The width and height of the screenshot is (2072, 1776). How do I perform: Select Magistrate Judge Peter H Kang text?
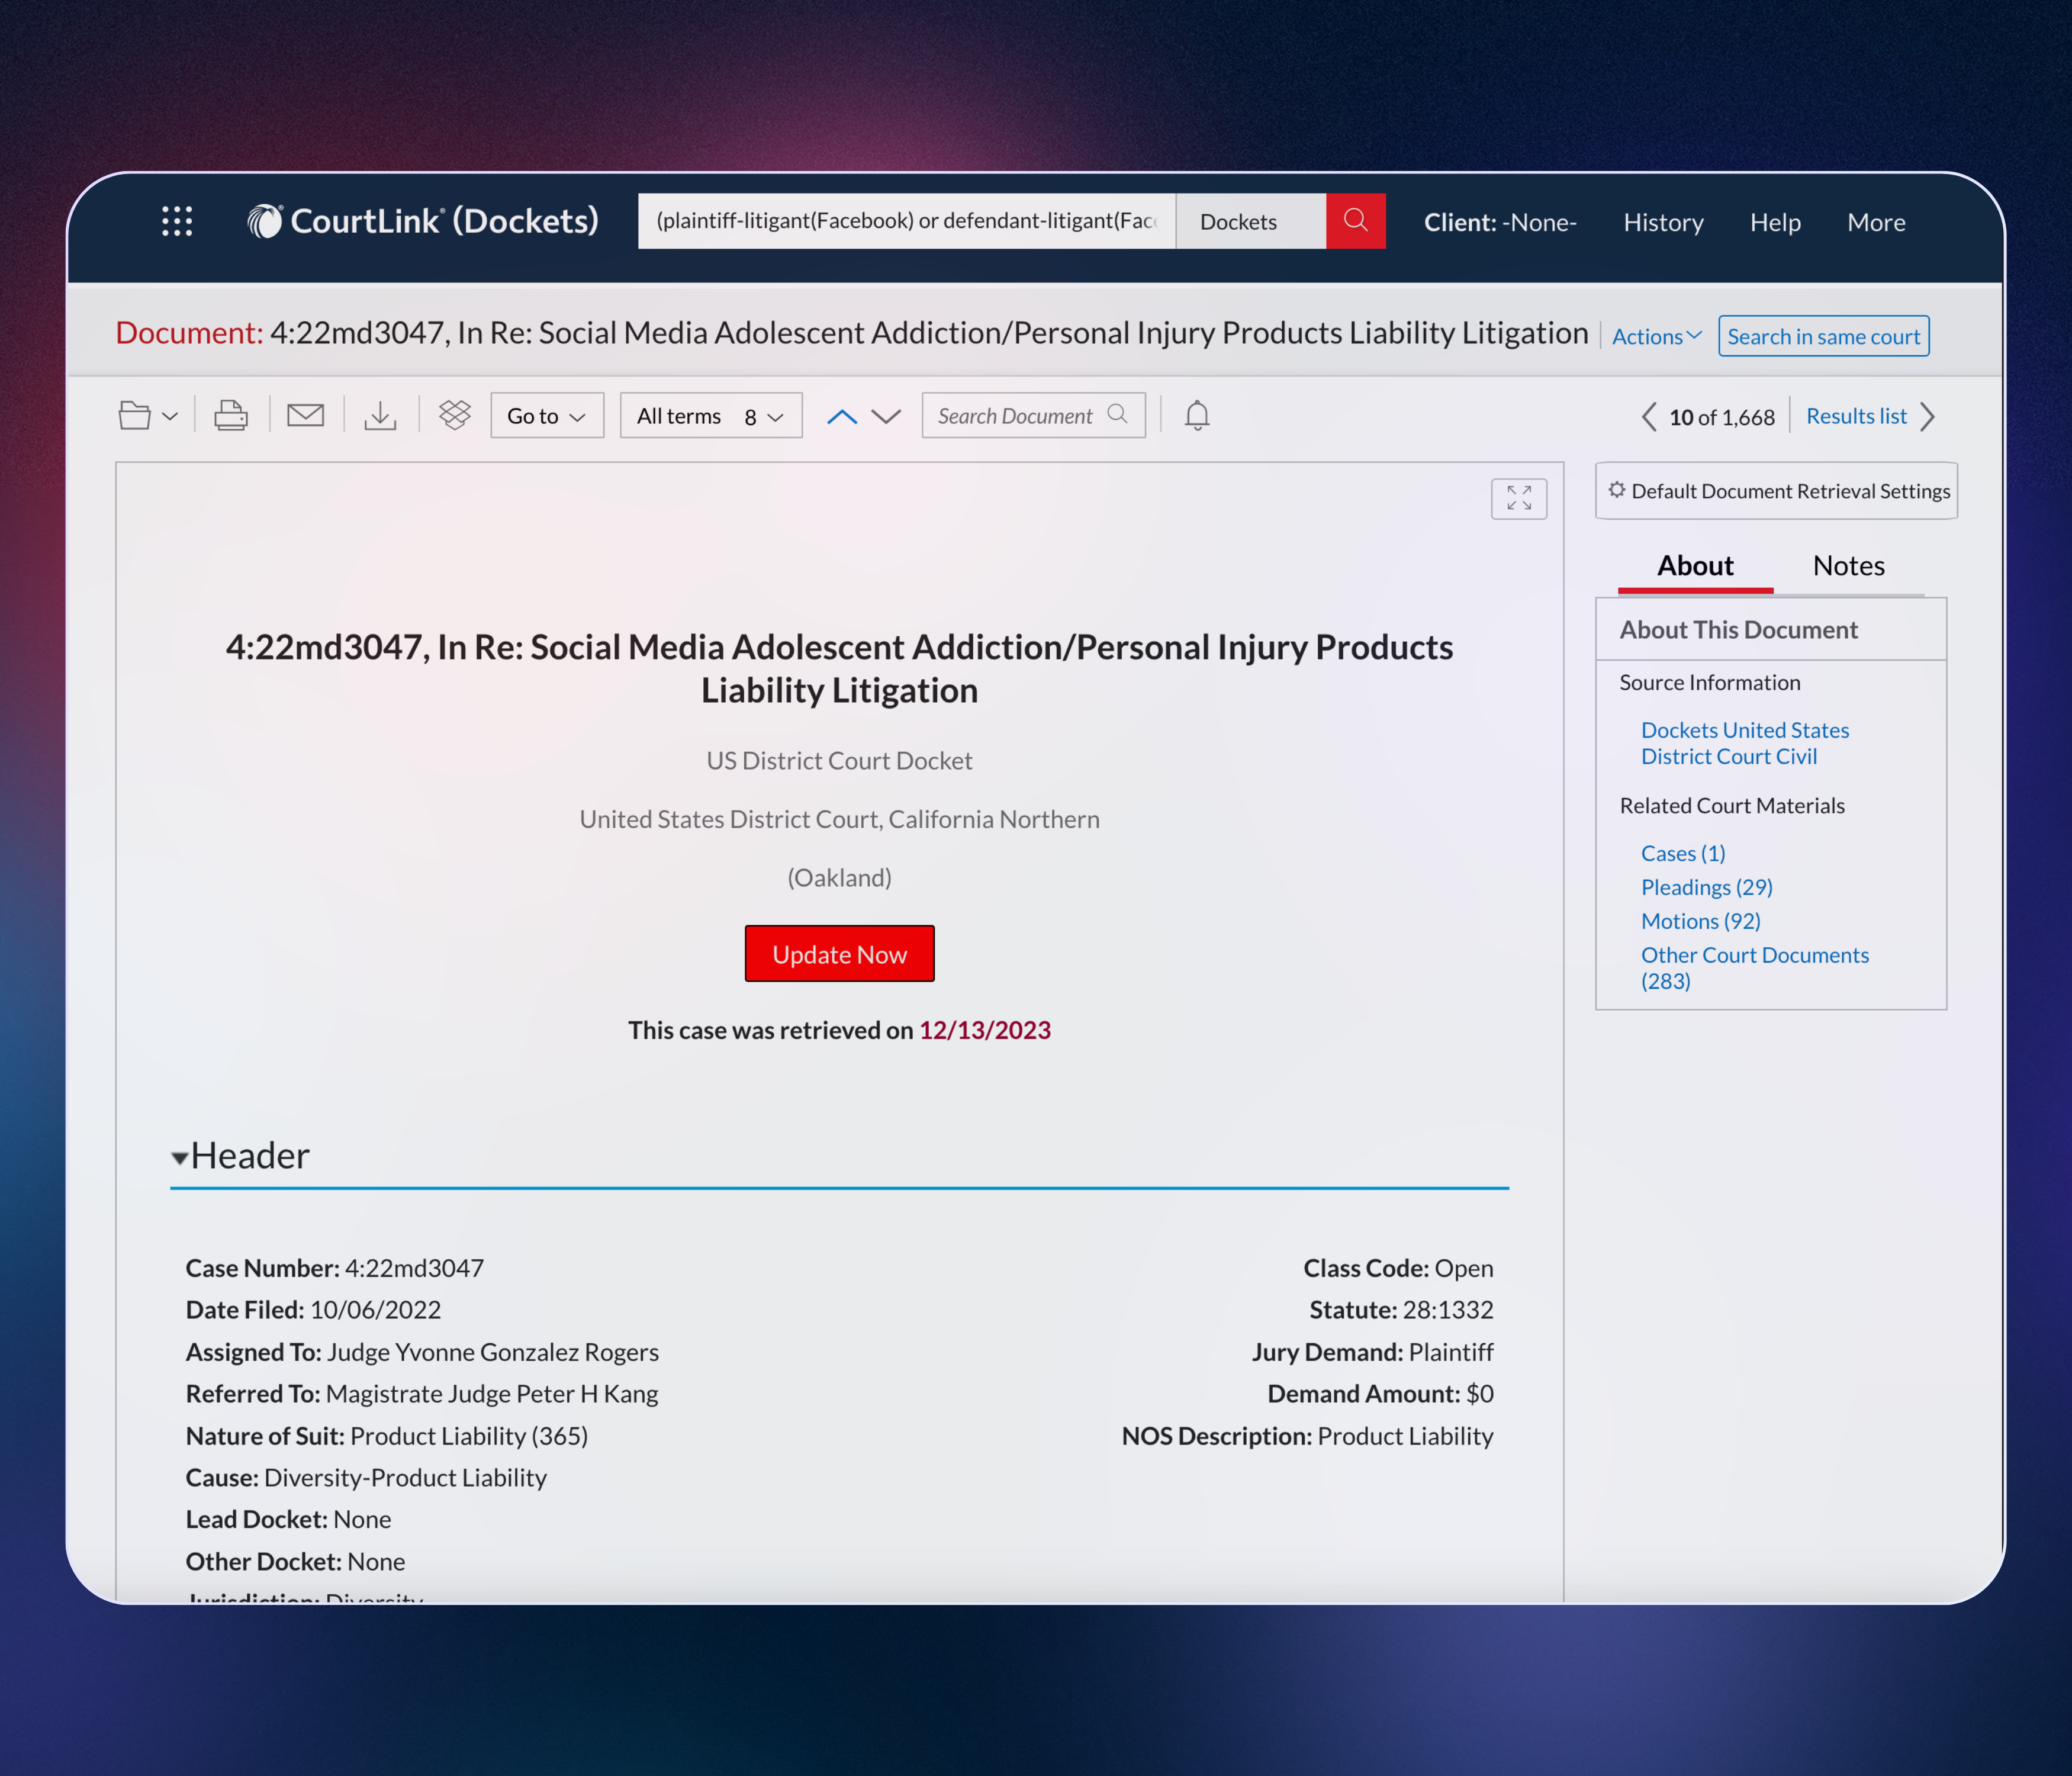click(492, 1394)
